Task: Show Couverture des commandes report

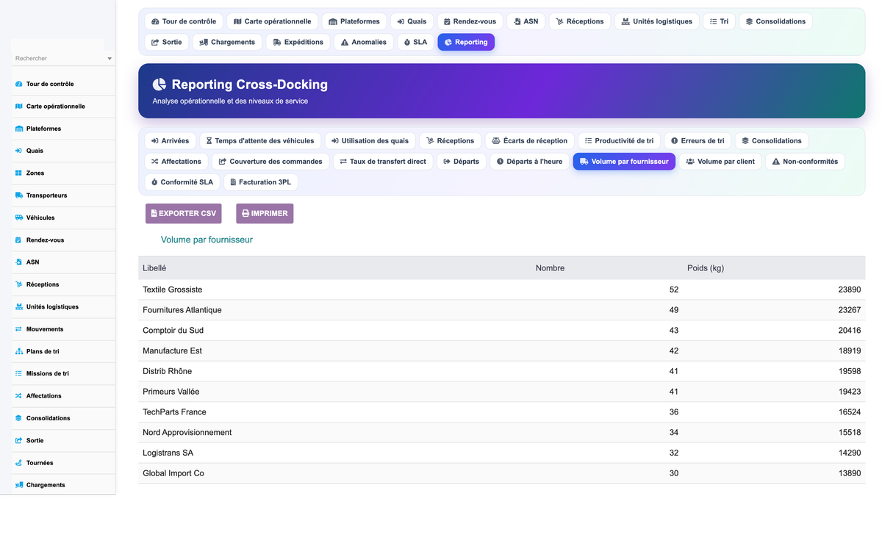Action: click(x=271, y=161)
